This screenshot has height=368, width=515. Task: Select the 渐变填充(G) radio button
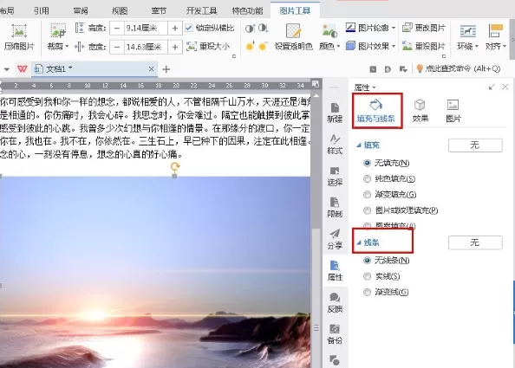tap(367, 195)
